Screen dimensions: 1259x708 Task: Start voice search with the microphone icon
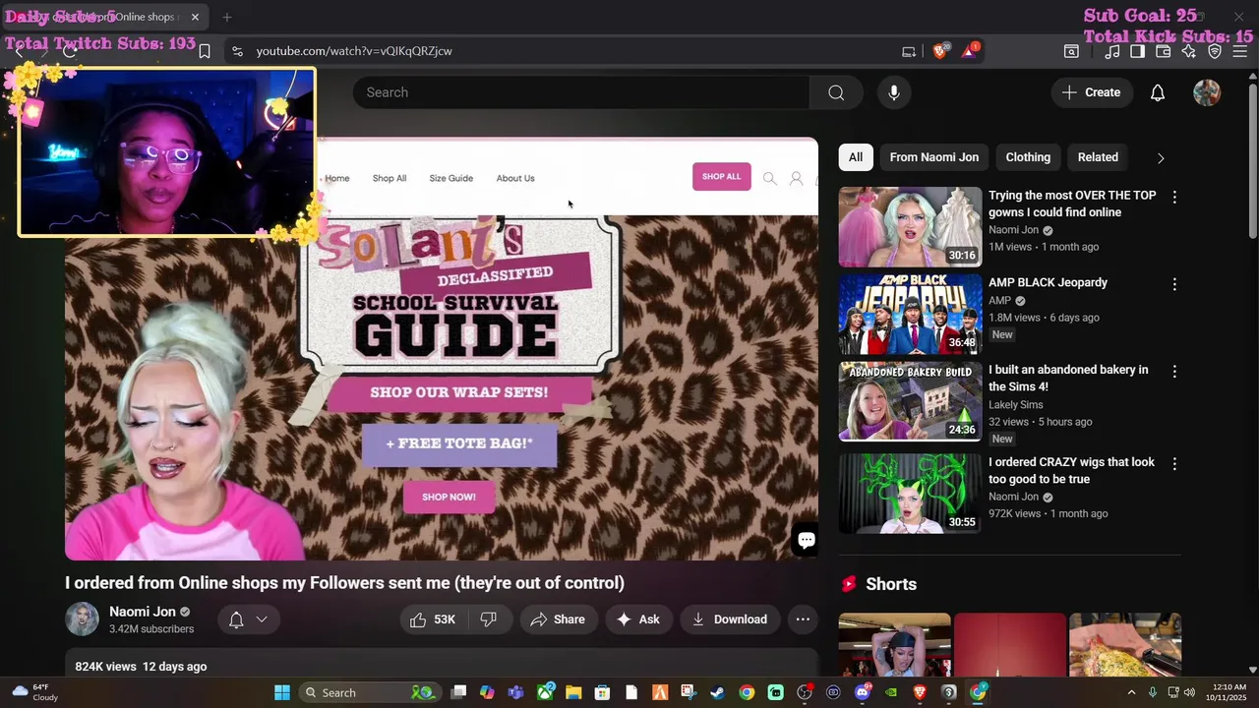893,92
